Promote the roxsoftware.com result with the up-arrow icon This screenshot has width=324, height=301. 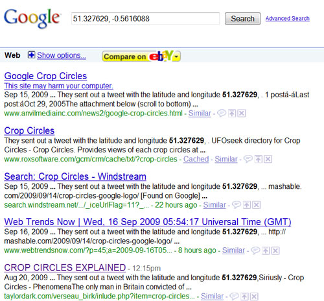[258, 159]
